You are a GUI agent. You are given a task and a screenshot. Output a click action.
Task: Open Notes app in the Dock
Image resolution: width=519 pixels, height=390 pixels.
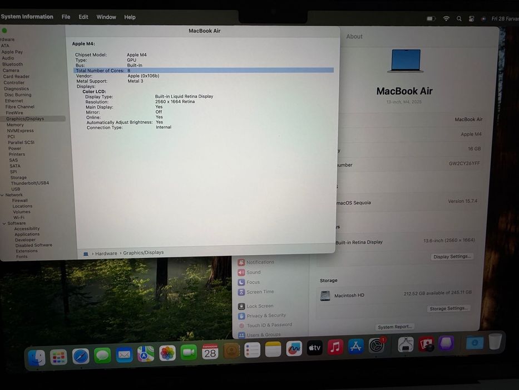click(273, 349)
